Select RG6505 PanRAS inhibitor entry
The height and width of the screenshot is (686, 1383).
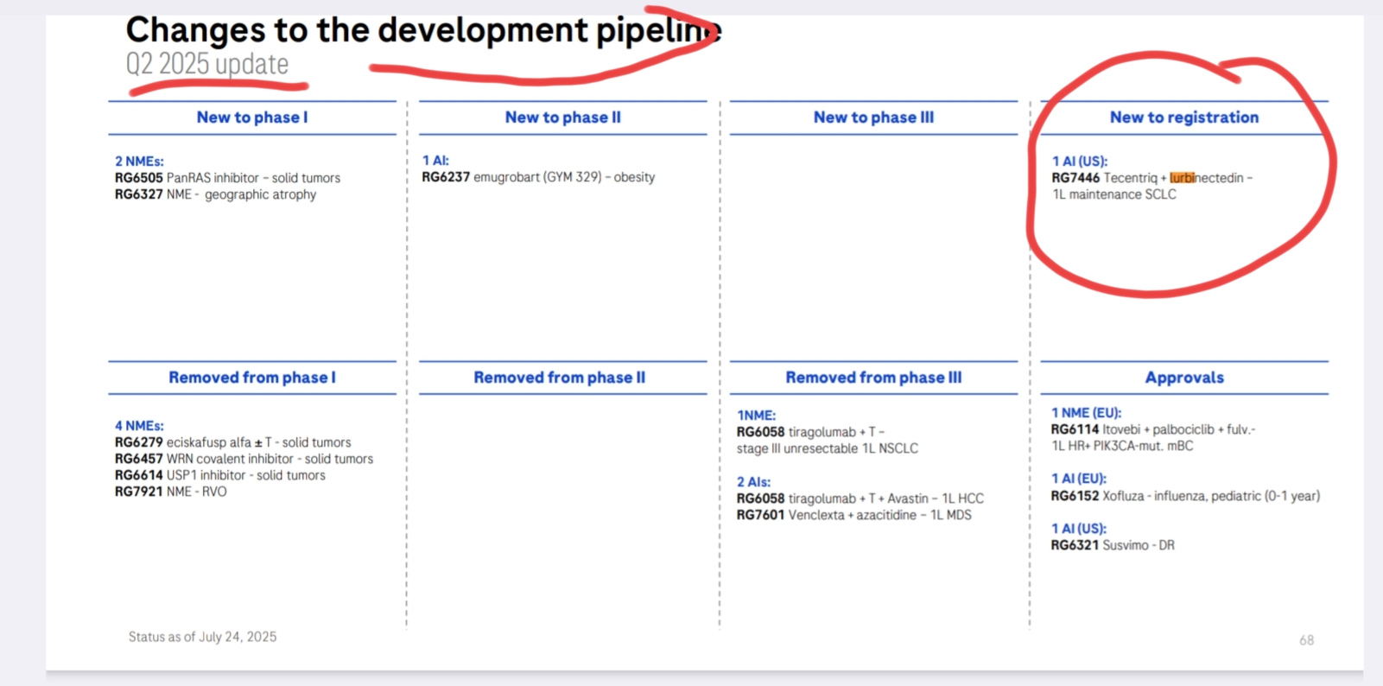[228, 178]
